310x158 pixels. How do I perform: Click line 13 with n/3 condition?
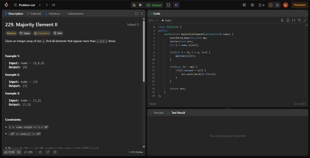pyautogui.click(x=190, y=70)
